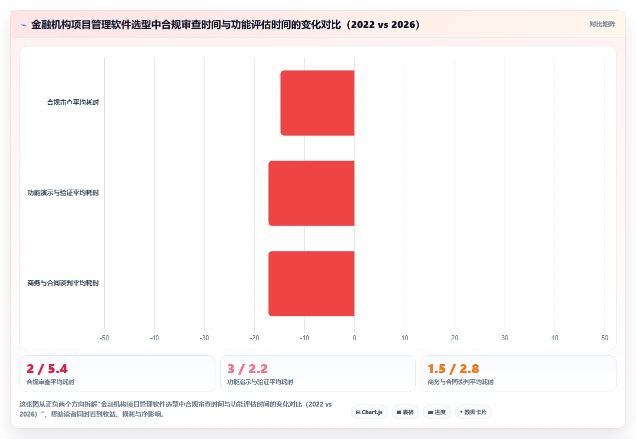Select the red bar for 功能演示与验证平均耗时
Viewport: 636px width, 439px height.
tap(311, 193)
